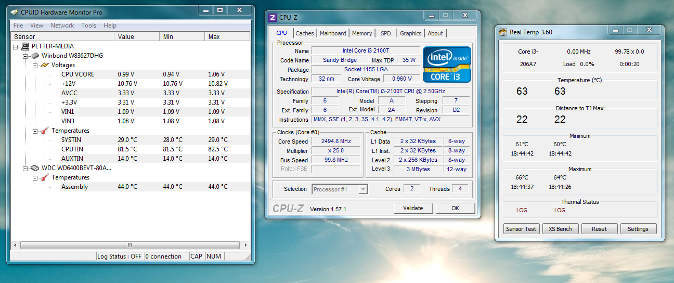The image size is (674, 283).
Task: Select the PETTER-MEDIA computer icon
Action: coord(25,46)
